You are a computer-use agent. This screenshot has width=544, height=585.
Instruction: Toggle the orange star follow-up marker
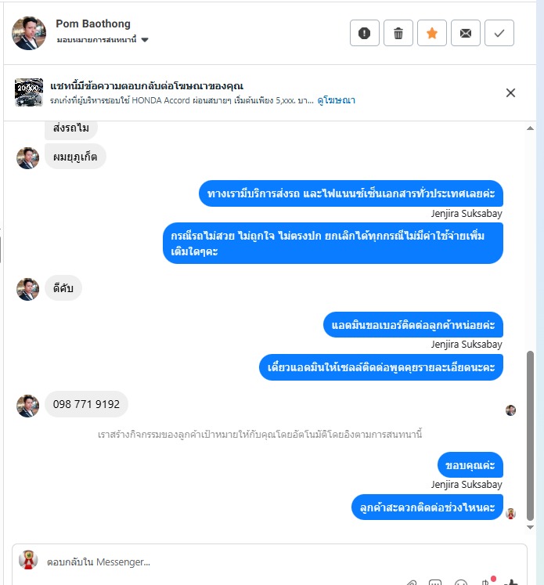[x=432, y=33]
